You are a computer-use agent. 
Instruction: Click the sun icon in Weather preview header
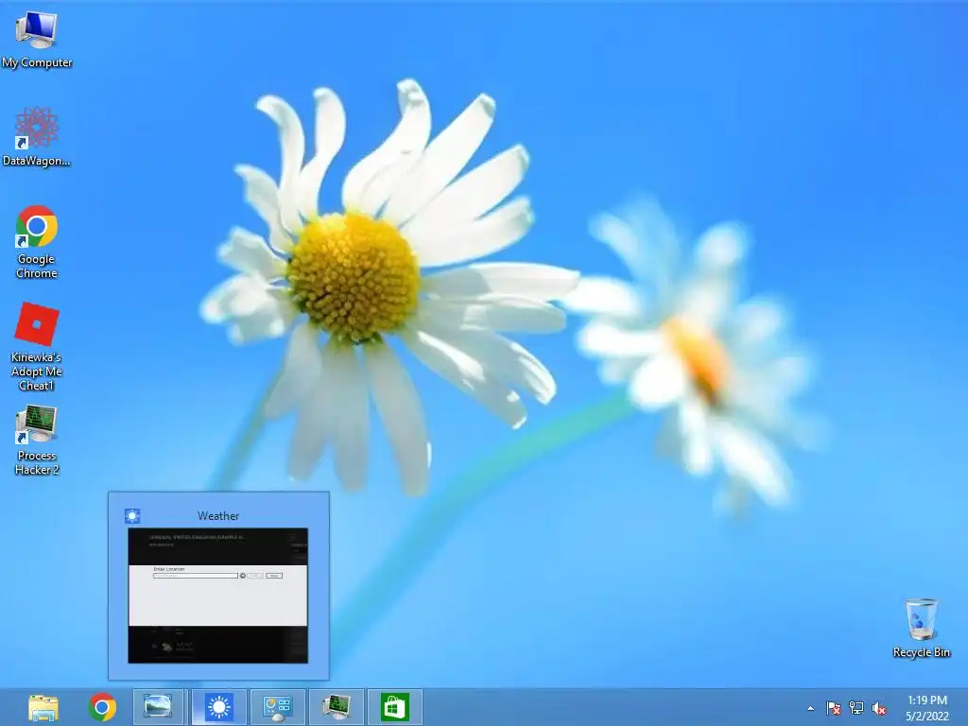[132, 516]
